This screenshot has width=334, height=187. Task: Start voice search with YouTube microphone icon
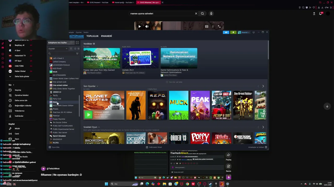211,14
